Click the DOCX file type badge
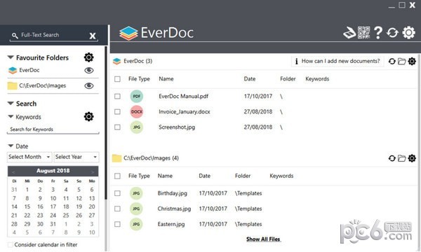Screen dimensions: 421x252 [137, 112]
